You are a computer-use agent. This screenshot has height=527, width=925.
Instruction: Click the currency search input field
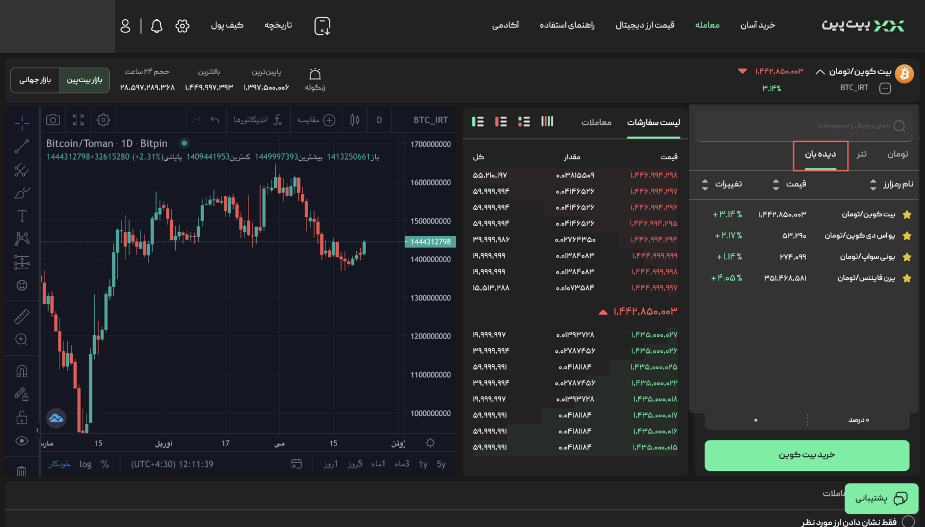(x=804, y=126)
